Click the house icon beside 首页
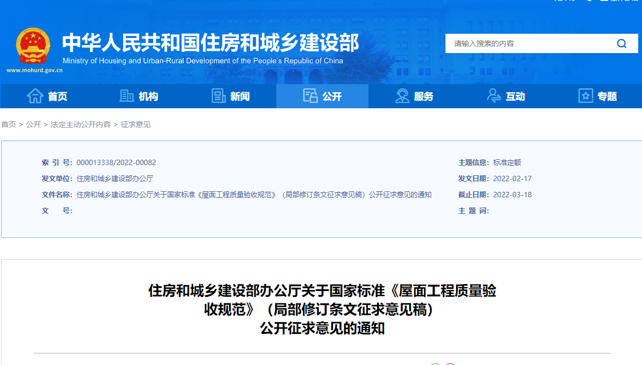642x365 pixels. point(35,96)
